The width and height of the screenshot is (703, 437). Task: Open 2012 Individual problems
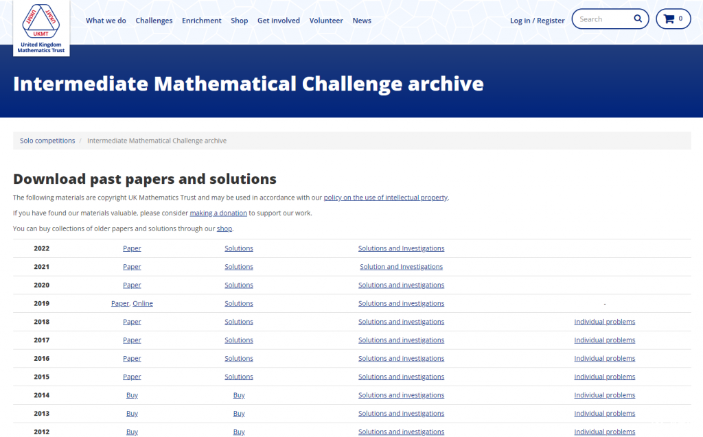[x=604, y=432]
